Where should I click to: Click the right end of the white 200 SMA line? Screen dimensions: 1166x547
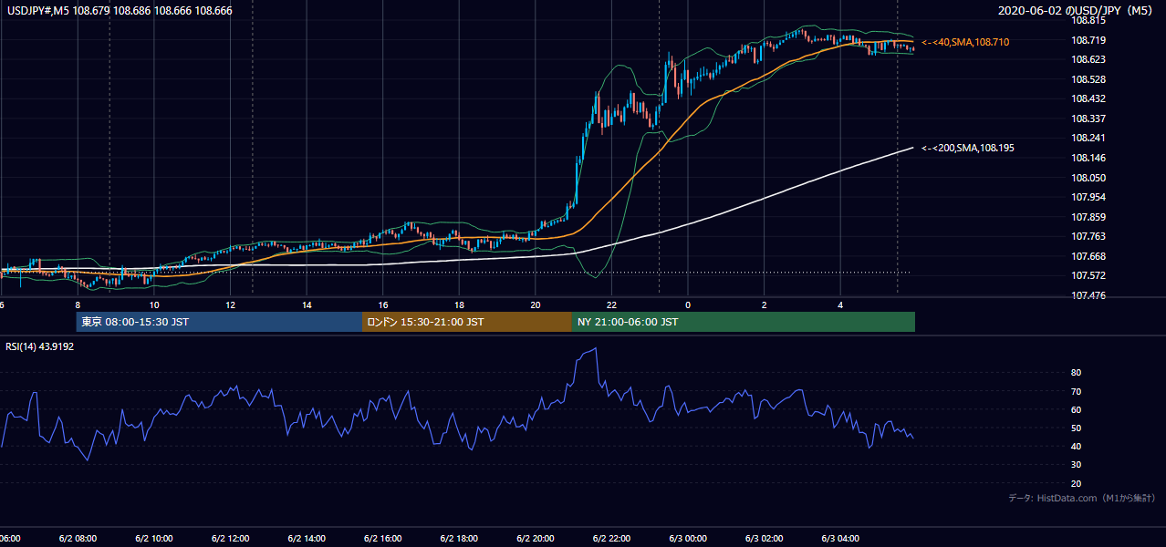911,148
